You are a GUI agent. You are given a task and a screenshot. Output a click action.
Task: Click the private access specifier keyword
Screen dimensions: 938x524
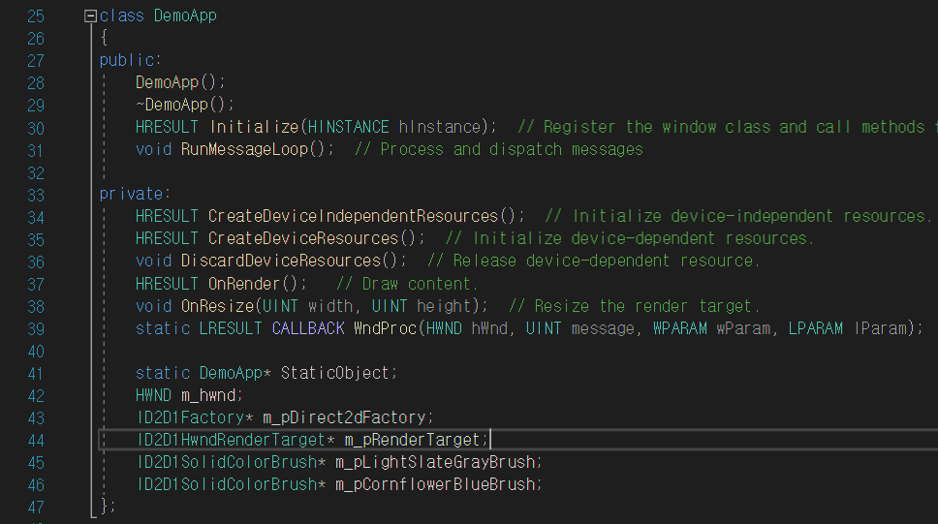coord(132,194)
